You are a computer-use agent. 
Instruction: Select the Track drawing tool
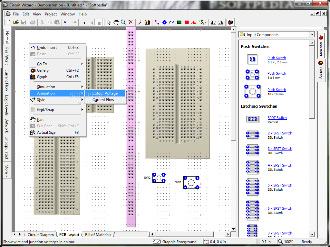coord(157,22)
